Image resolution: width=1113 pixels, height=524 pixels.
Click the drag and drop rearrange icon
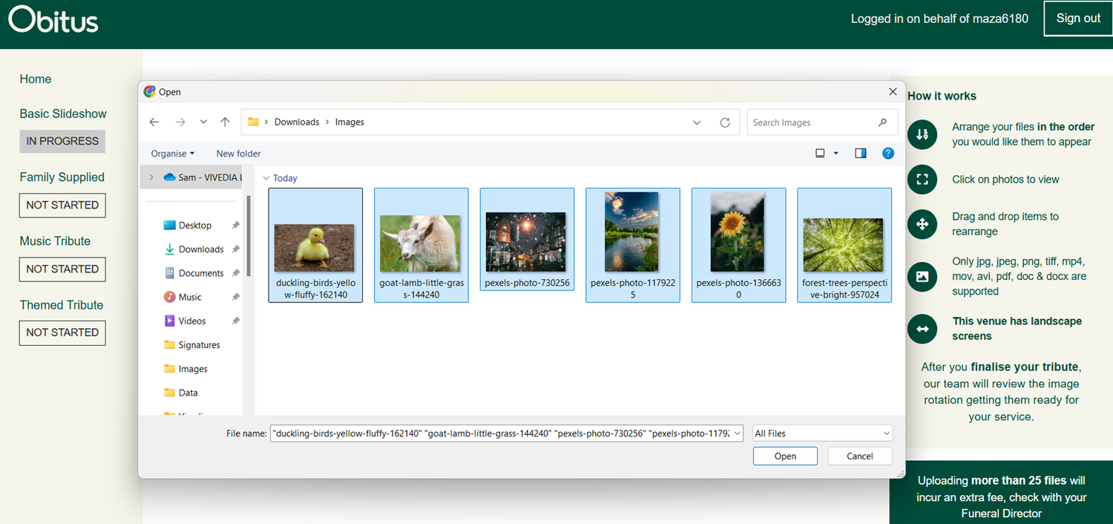coord(922,224)
